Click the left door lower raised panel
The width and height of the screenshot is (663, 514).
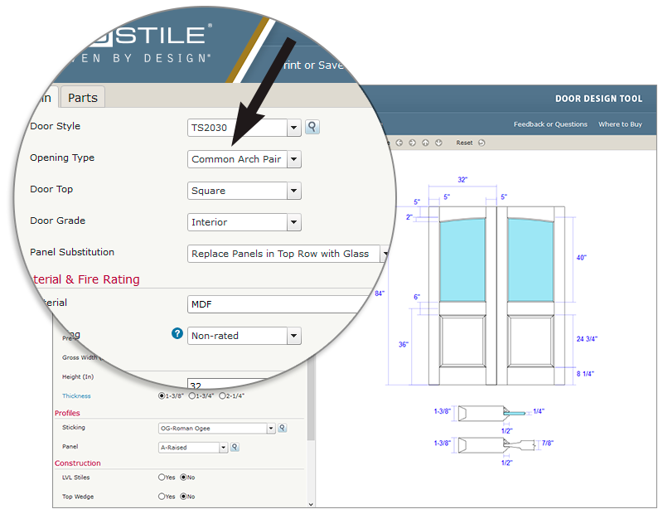tap(462, 341)
